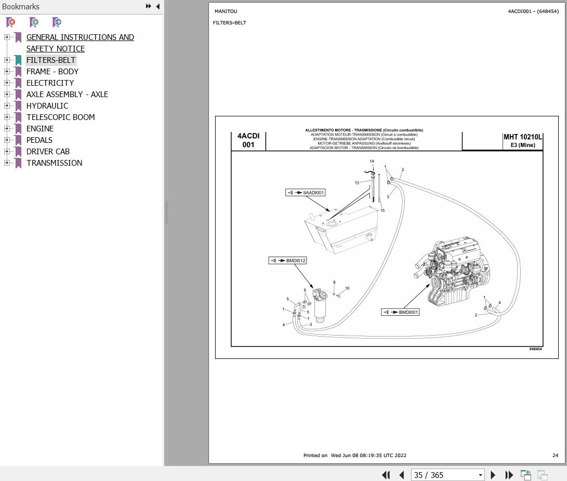Viewport: 567px width, 481px height.
Task: Click the bookmark go-to arrow icon
Action: (x=57, y=22)
